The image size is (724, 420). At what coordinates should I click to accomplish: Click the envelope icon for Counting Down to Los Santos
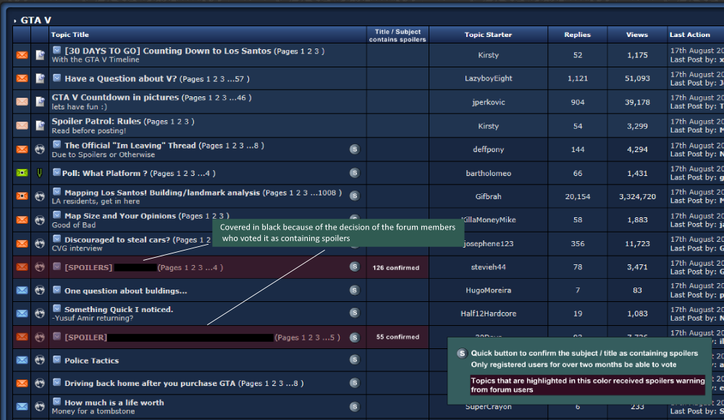[22, 55]
